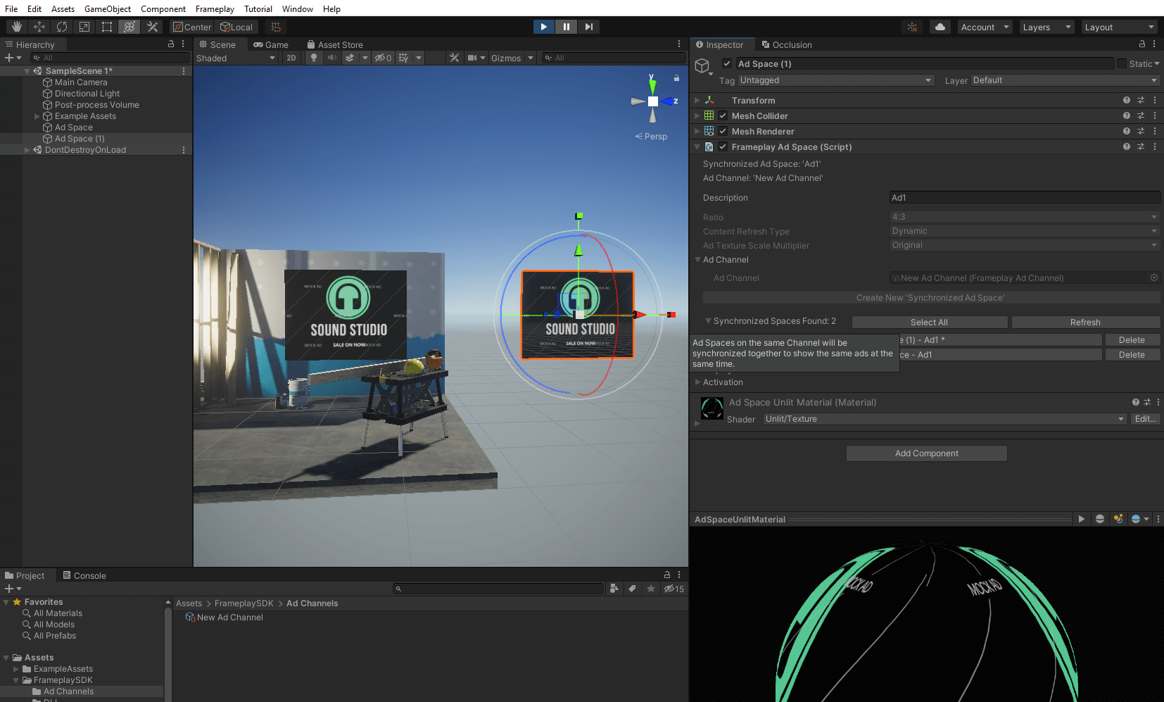Viewport: 1164px width, 702px height.
Task: Select the Rect Transform tool
Action: tap(107, 27)
